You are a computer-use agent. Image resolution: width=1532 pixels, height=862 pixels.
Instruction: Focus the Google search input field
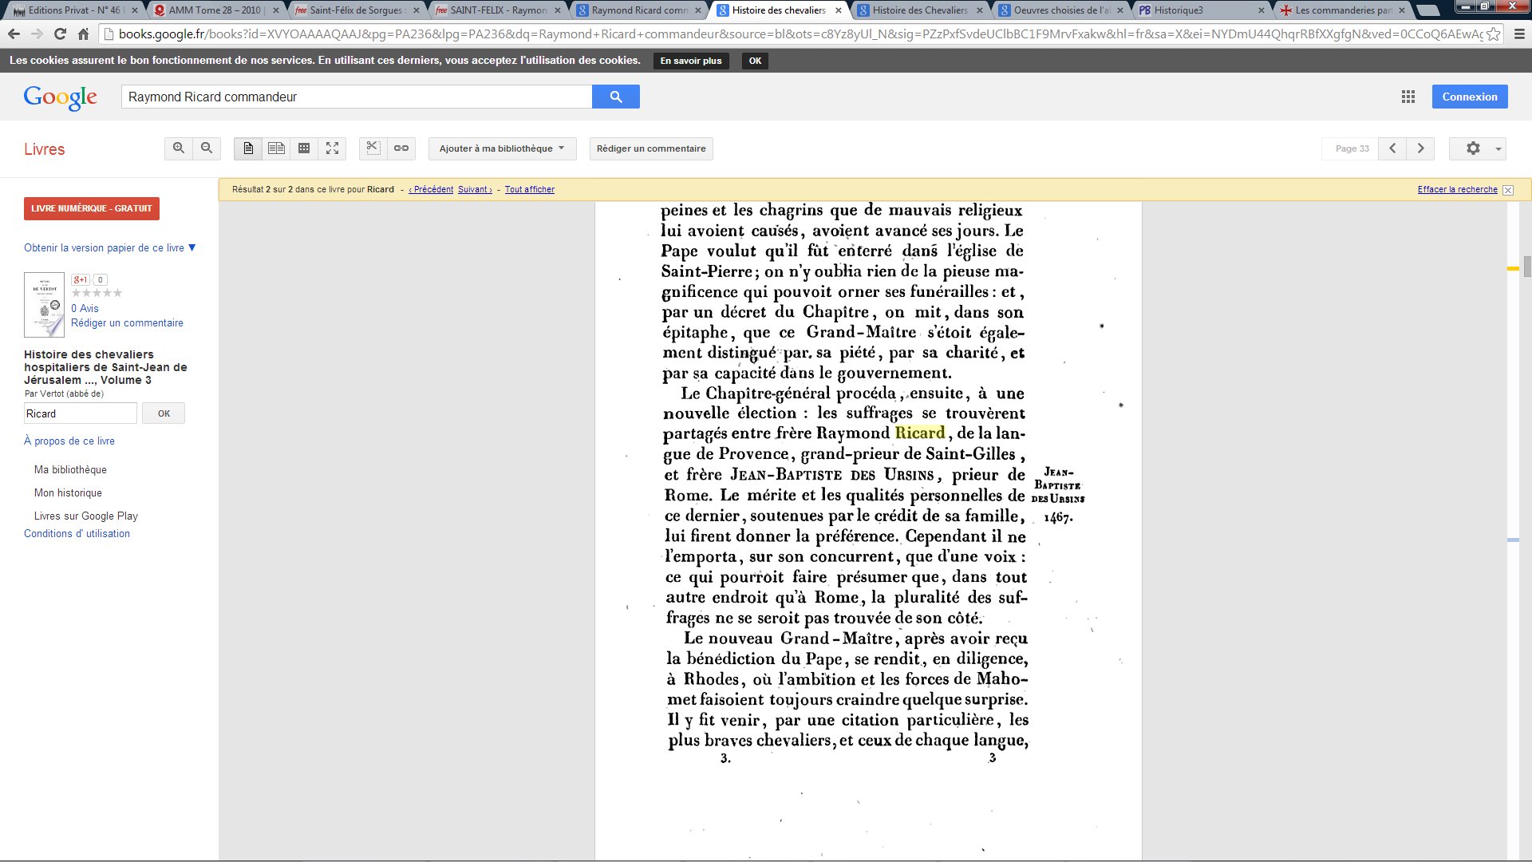[357, 97]
